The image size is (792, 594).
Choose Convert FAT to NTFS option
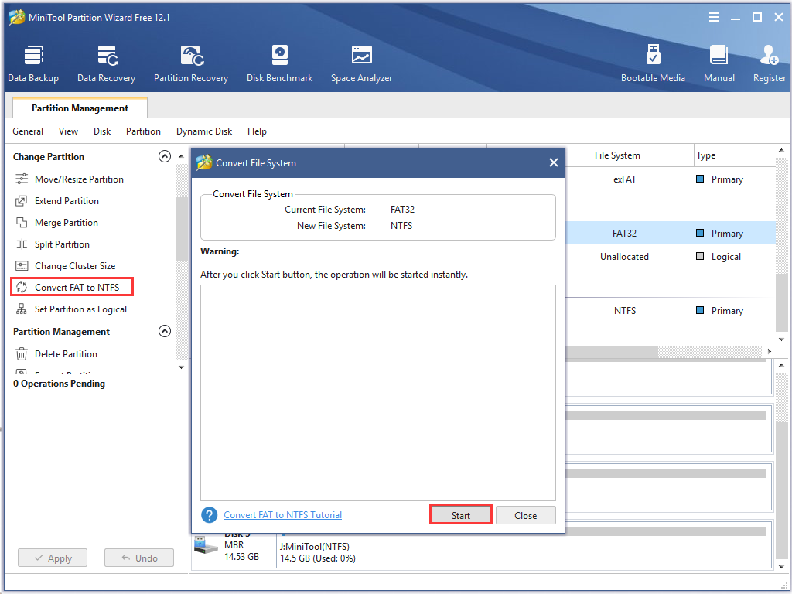click(x=77, y=288)
